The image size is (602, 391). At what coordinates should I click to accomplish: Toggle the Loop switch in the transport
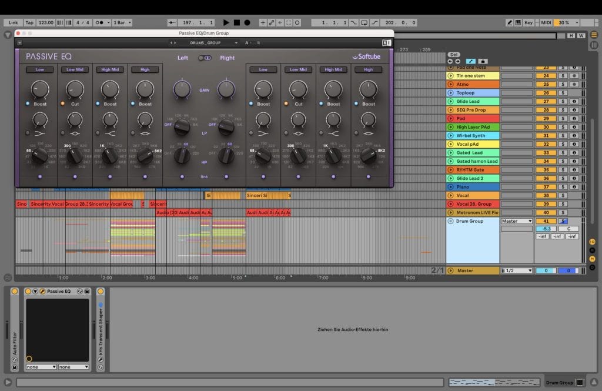click(363, 23)
